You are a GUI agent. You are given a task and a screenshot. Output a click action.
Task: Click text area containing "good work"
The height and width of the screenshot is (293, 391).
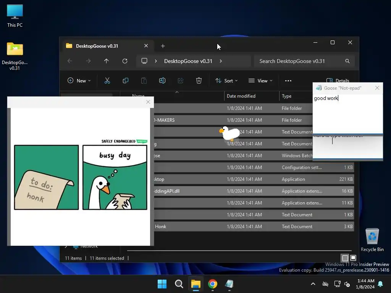pos(347,113)
